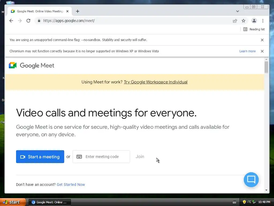Open the Windows start menu

(x=13, y=202)
